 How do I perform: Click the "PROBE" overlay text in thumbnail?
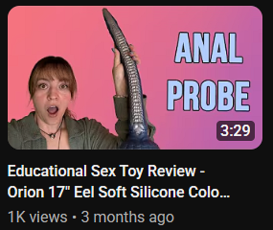(x=208, y=95)
